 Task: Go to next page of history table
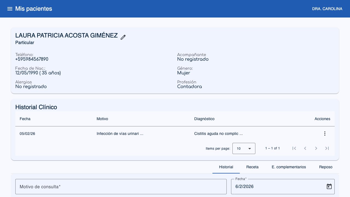[x=316, y=148]
